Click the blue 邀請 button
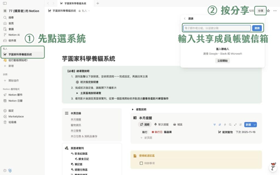Image resolution: width=280 pixels, height=175 pixels. pyautogui.click(x=257, y=28)
